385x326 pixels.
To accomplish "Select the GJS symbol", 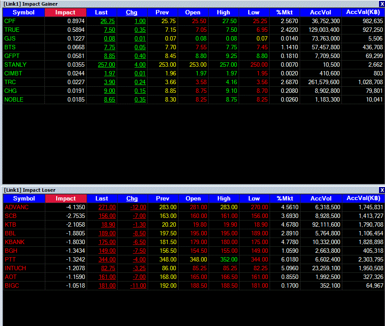I will pos(10,38).
